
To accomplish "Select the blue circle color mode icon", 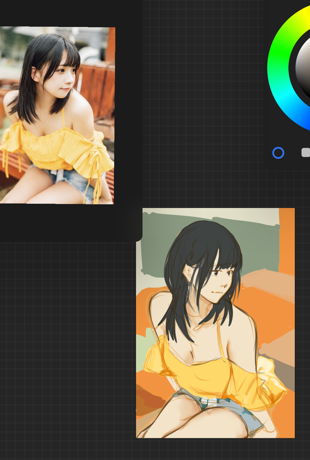I will pyautogui.click(x=278, y=153).
